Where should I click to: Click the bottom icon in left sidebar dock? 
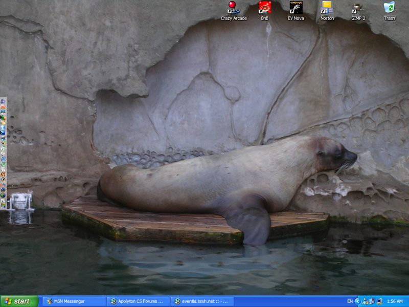pos(3,205)
